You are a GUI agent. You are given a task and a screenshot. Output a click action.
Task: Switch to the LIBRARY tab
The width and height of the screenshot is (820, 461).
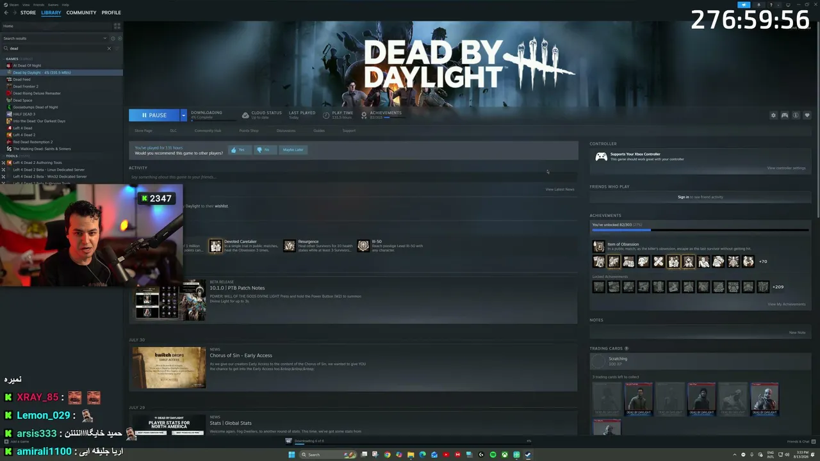[51, 13]
